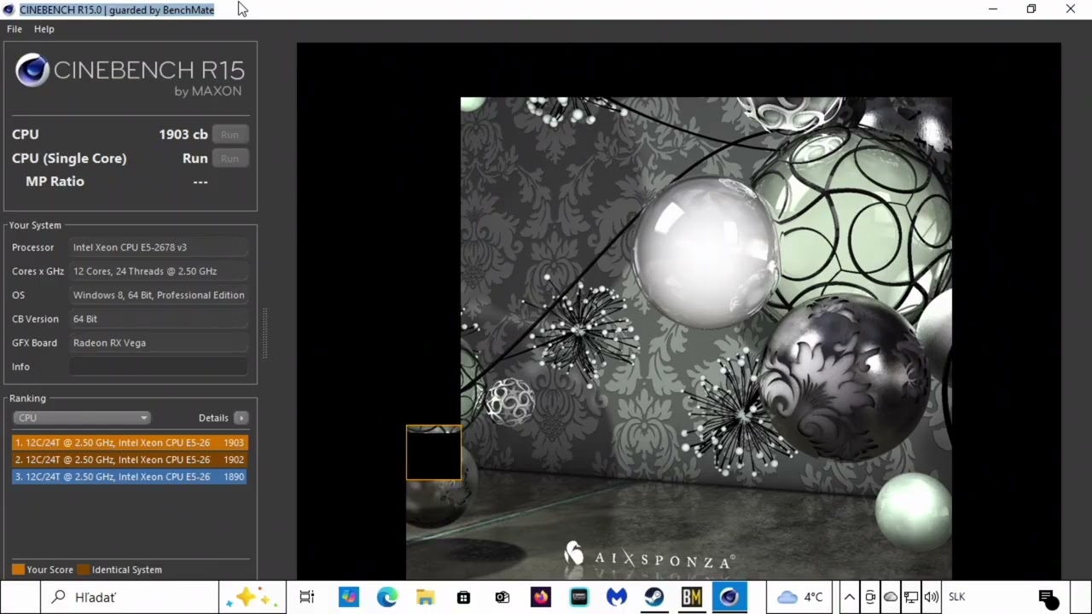Open the notification center icon
Viewport: 1092px width, 614px height.
coord(1048,597)
